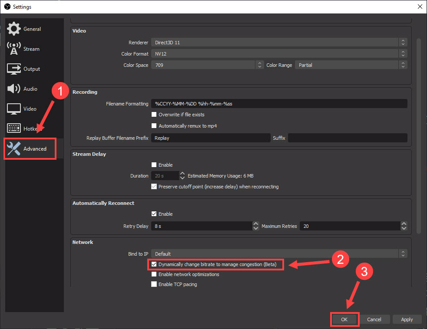Select the Audio speaker icon
Screen dimensions: 427x329
click(13, 89)
